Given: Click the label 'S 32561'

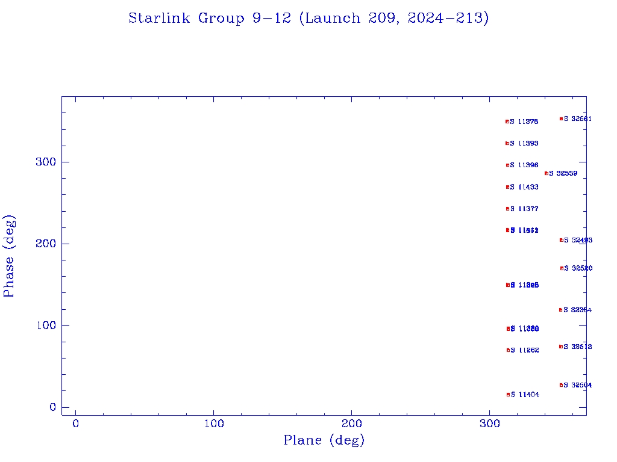Looking at the screenshot, I should click(x=578, y=119).
